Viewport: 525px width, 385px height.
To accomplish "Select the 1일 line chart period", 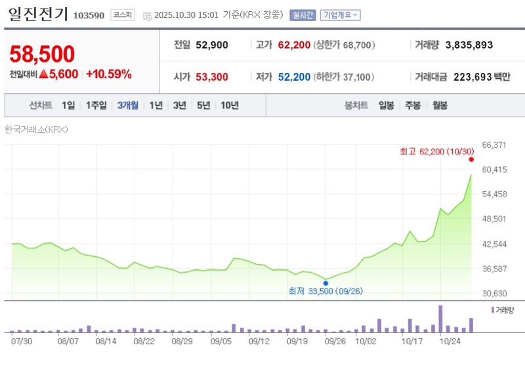I will (68, 105).
